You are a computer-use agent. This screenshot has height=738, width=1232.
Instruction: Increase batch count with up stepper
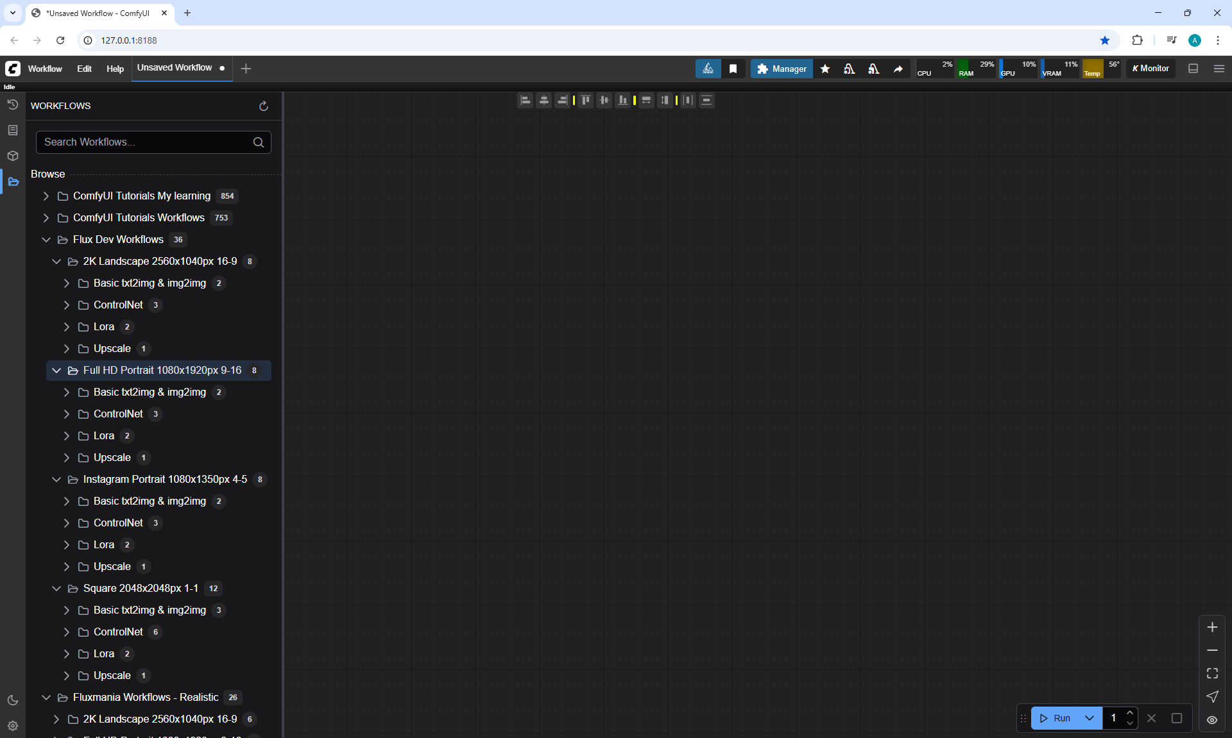click(1129, 713)
